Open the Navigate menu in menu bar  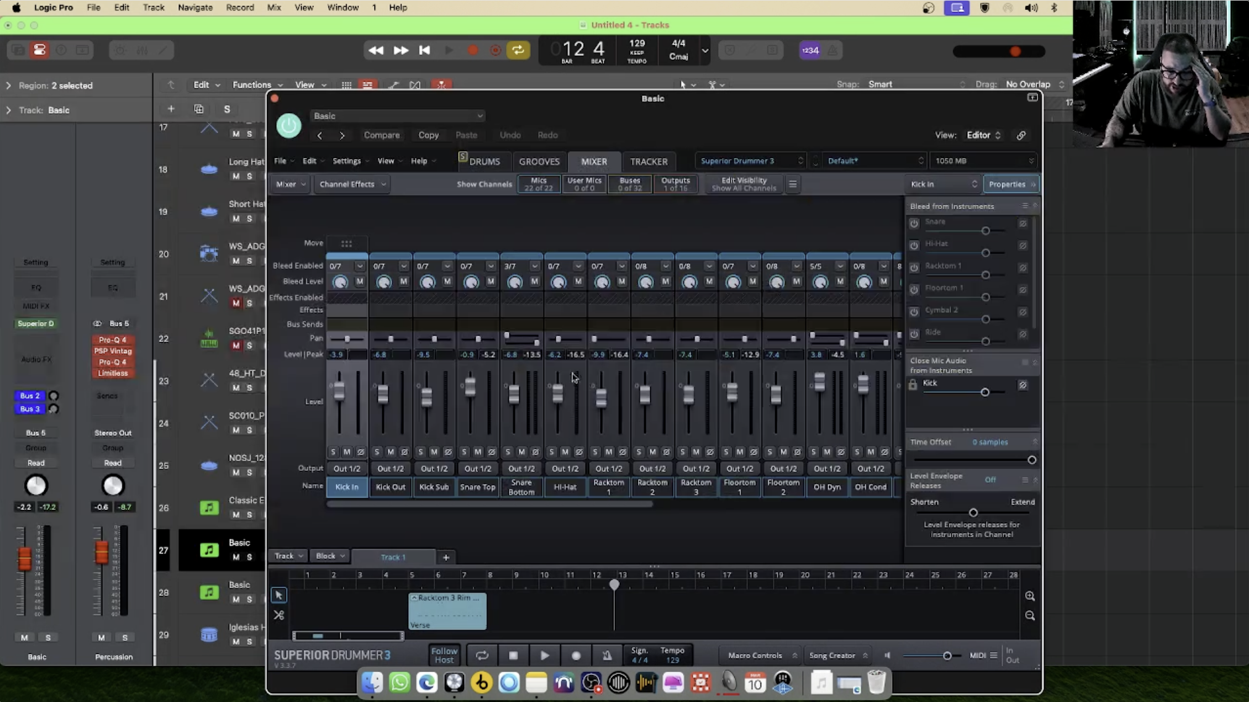pyautogui.click(x=195, y=8)
